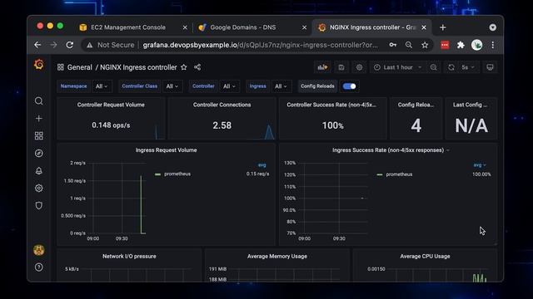Open the avg legend sort in Success Rate panel
The height and width of the screenshot is (299, 533).
pyautogui.click(x=480, y=165)
